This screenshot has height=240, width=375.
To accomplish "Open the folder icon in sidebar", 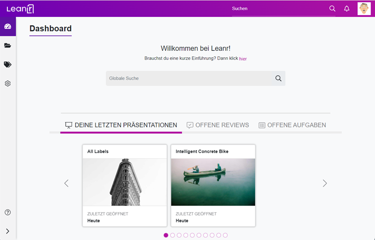I will [x=7, y=45].
